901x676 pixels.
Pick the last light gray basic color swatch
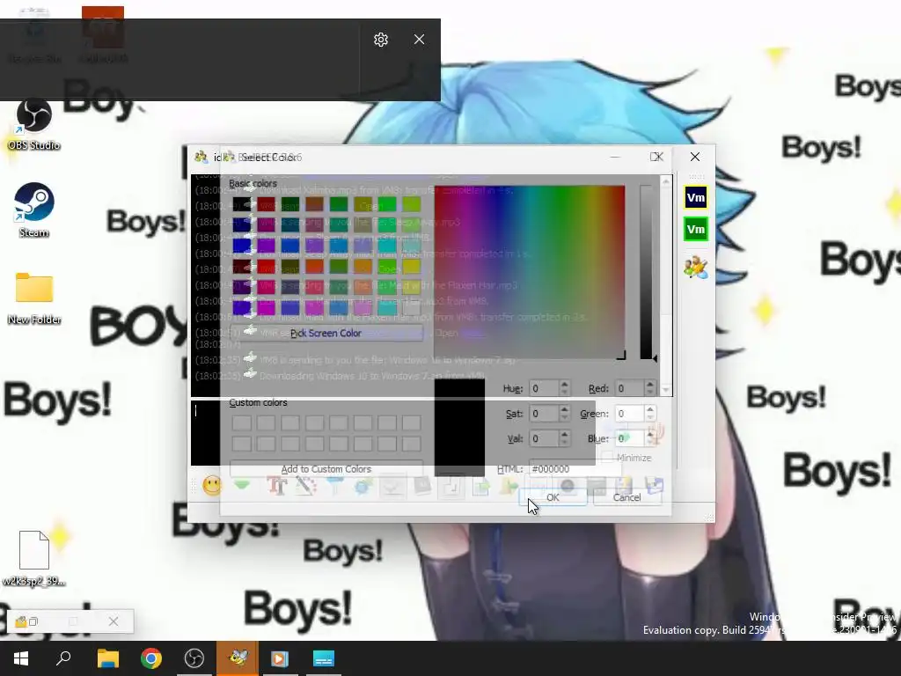coord(412,307)
